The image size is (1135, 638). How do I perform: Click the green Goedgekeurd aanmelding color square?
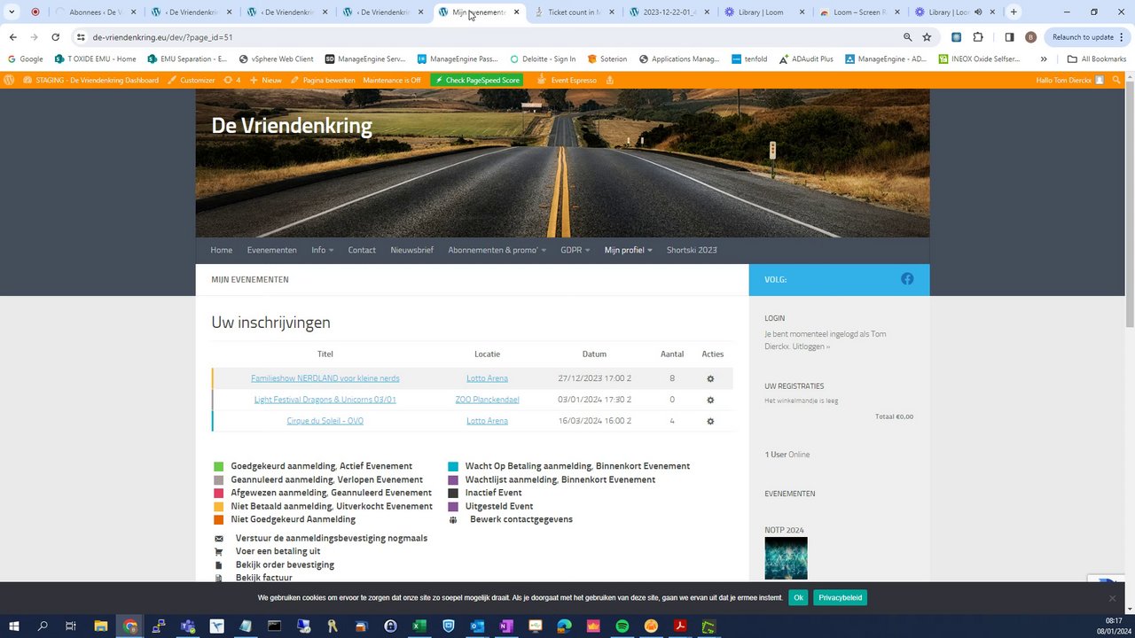[219, 466]
